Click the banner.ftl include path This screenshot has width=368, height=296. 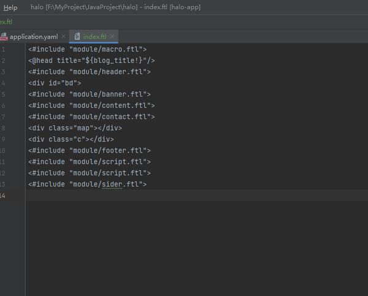point(110,94)
